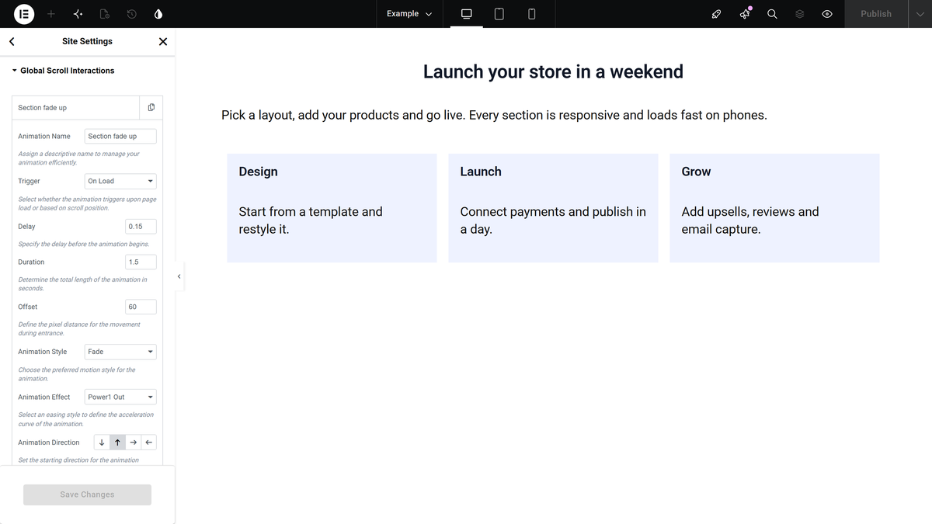This screenshot has width=932, height=524.
Task: Open the revision history icon
Action: (x=132, y=14)
